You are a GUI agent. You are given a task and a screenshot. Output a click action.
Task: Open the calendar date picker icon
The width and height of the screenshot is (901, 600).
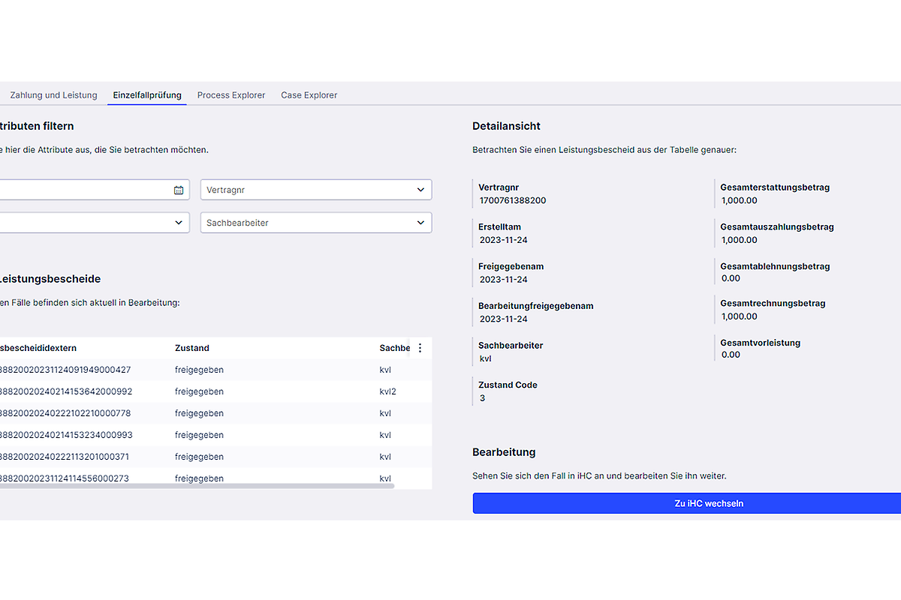click(179, 190)
